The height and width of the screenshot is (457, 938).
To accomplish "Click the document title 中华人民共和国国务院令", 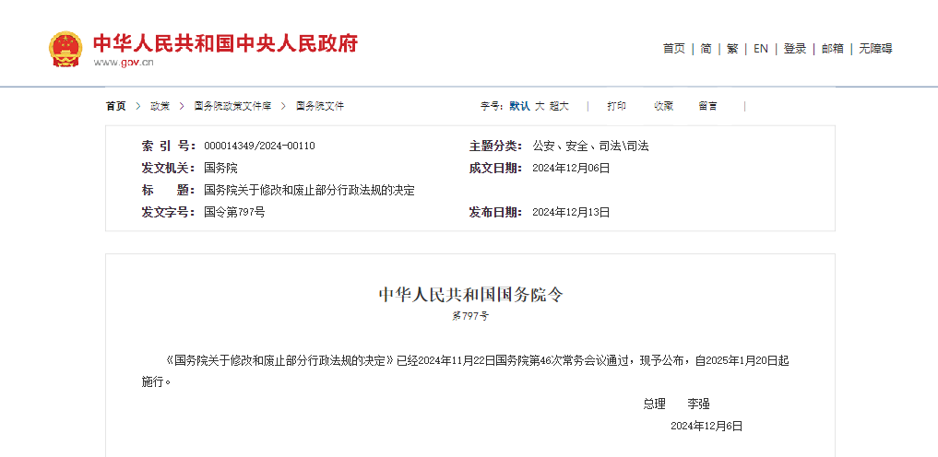I will click(469, 295).
